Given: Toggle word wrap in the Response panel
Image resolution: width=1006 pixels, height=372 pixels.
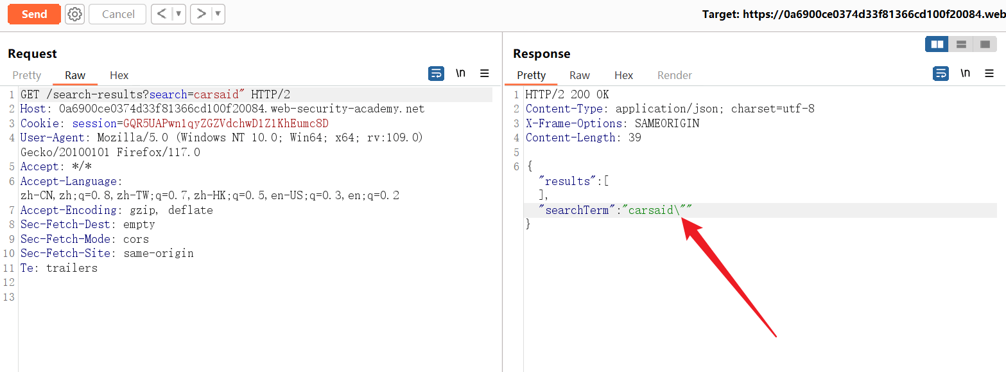Looking at the screenshot, I should click(941, 73).
